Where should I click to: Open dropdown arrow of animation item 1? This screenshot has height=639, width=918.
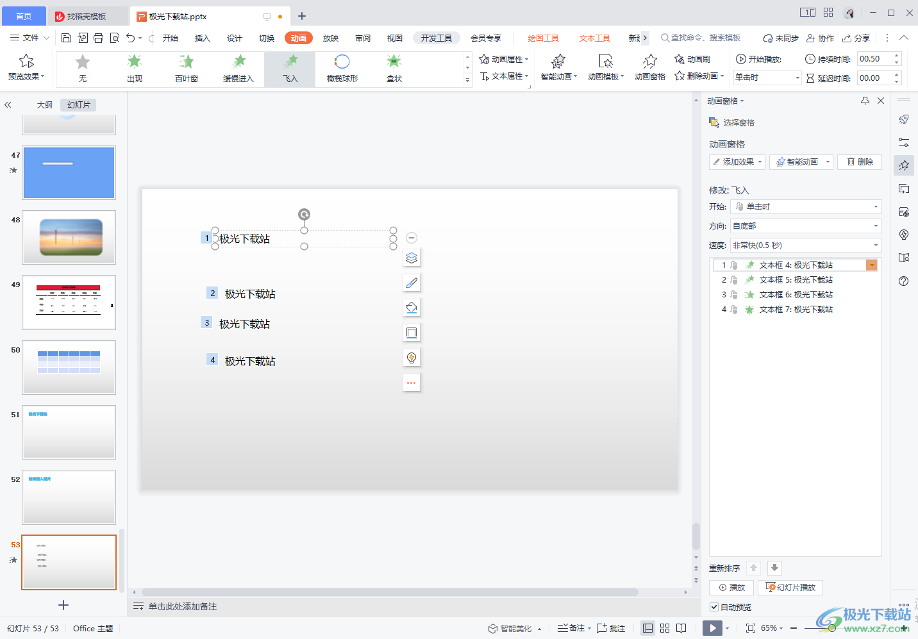(872, 265)
